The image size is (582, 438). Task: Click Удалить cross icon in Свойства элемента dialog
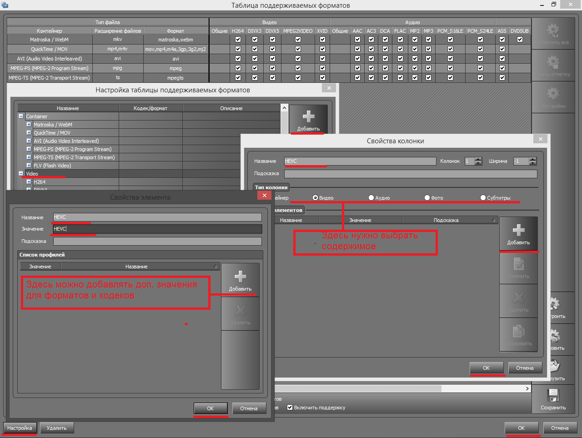[x=240, y=311]
